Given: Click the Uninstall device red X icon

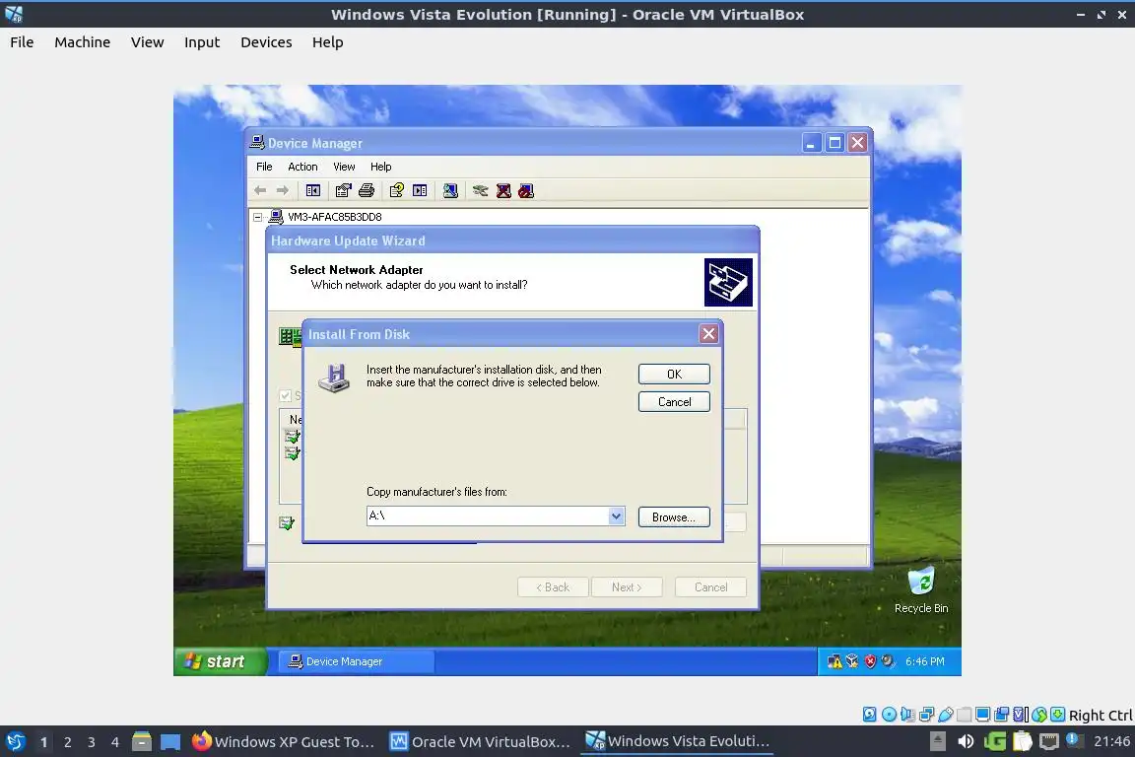Looking at the screenshot, I should (x=503, y=190).
